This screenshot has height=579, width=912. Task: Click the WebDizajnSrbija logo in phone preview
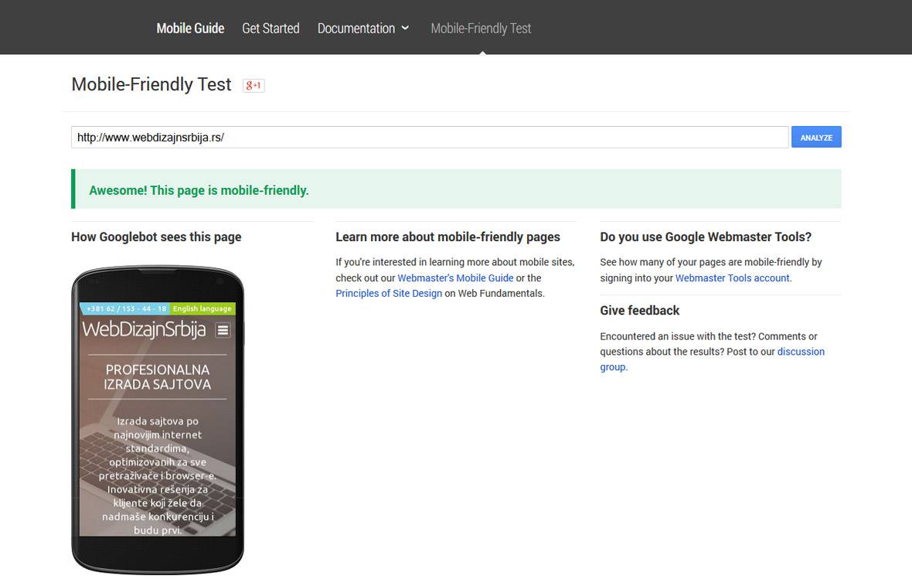tap(144, 330)
